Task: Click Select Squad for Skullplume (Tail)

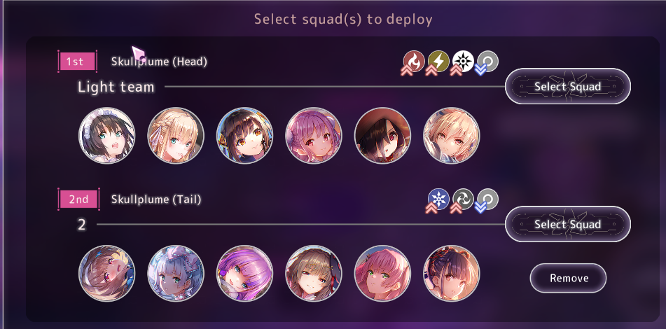Action: coord(568,224)
